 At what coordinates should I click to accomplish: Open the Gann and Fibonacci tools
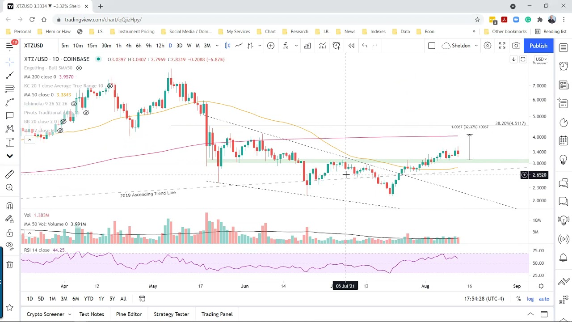pyautogui.click(x=9, y=89)
